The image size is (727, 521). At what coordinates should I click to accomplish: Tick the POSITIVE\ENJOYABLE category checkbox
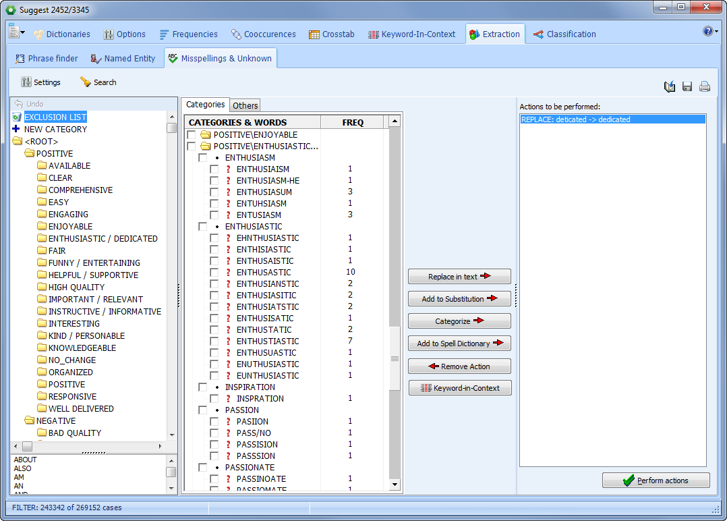(192, 135)
